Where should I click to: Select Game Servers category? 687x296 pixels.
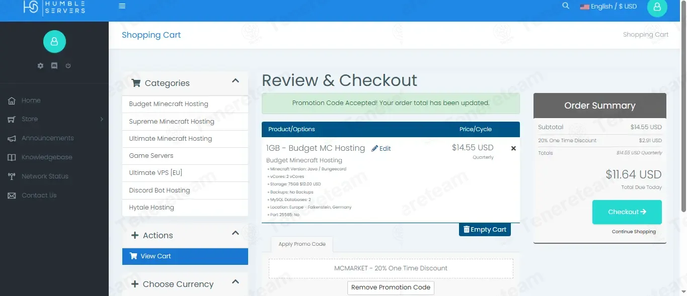click(x=185, y=156)
